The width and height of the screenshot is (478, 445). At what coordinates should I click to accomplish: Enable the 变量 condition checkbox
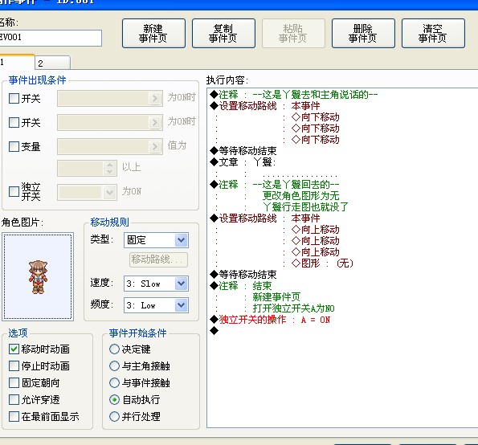click(x=14, y=147)
